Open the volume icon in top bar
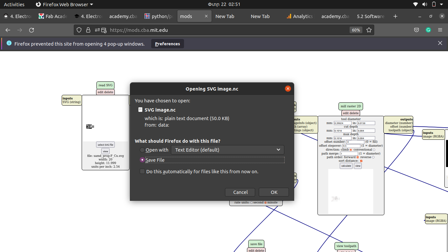The width and height of the screenshot is (448, 252). click(x=425, y=4)
